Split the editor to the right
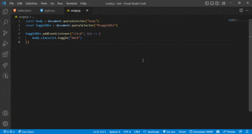The width and height of the screenshot is (252, 134). click(241, 10)
